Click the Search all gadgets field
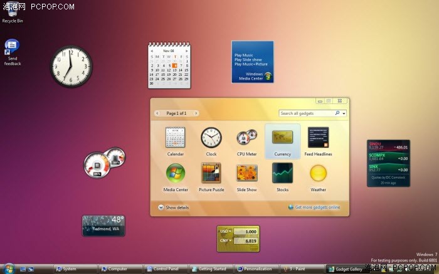 pyautogui.click(x=307, y=113)
